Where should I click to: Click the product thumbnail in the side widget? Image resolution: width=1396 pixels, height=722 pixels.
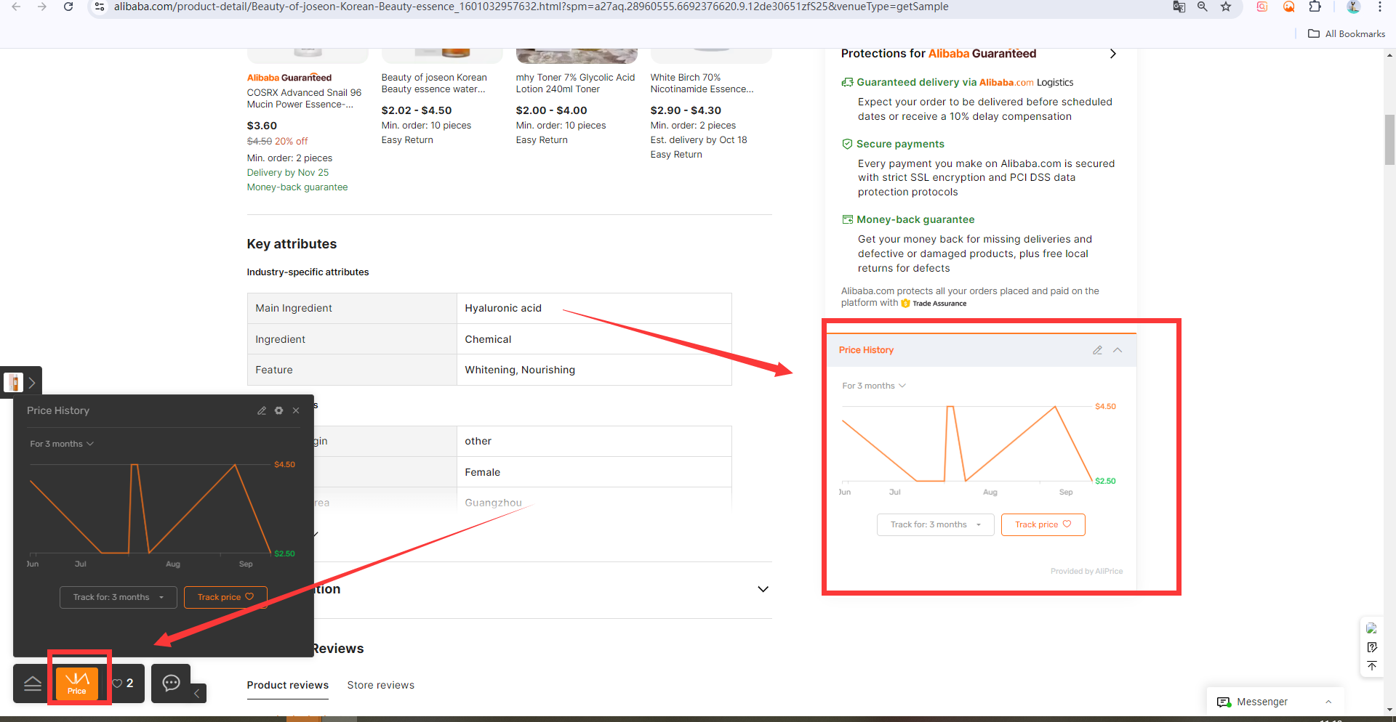click(14, 382)
